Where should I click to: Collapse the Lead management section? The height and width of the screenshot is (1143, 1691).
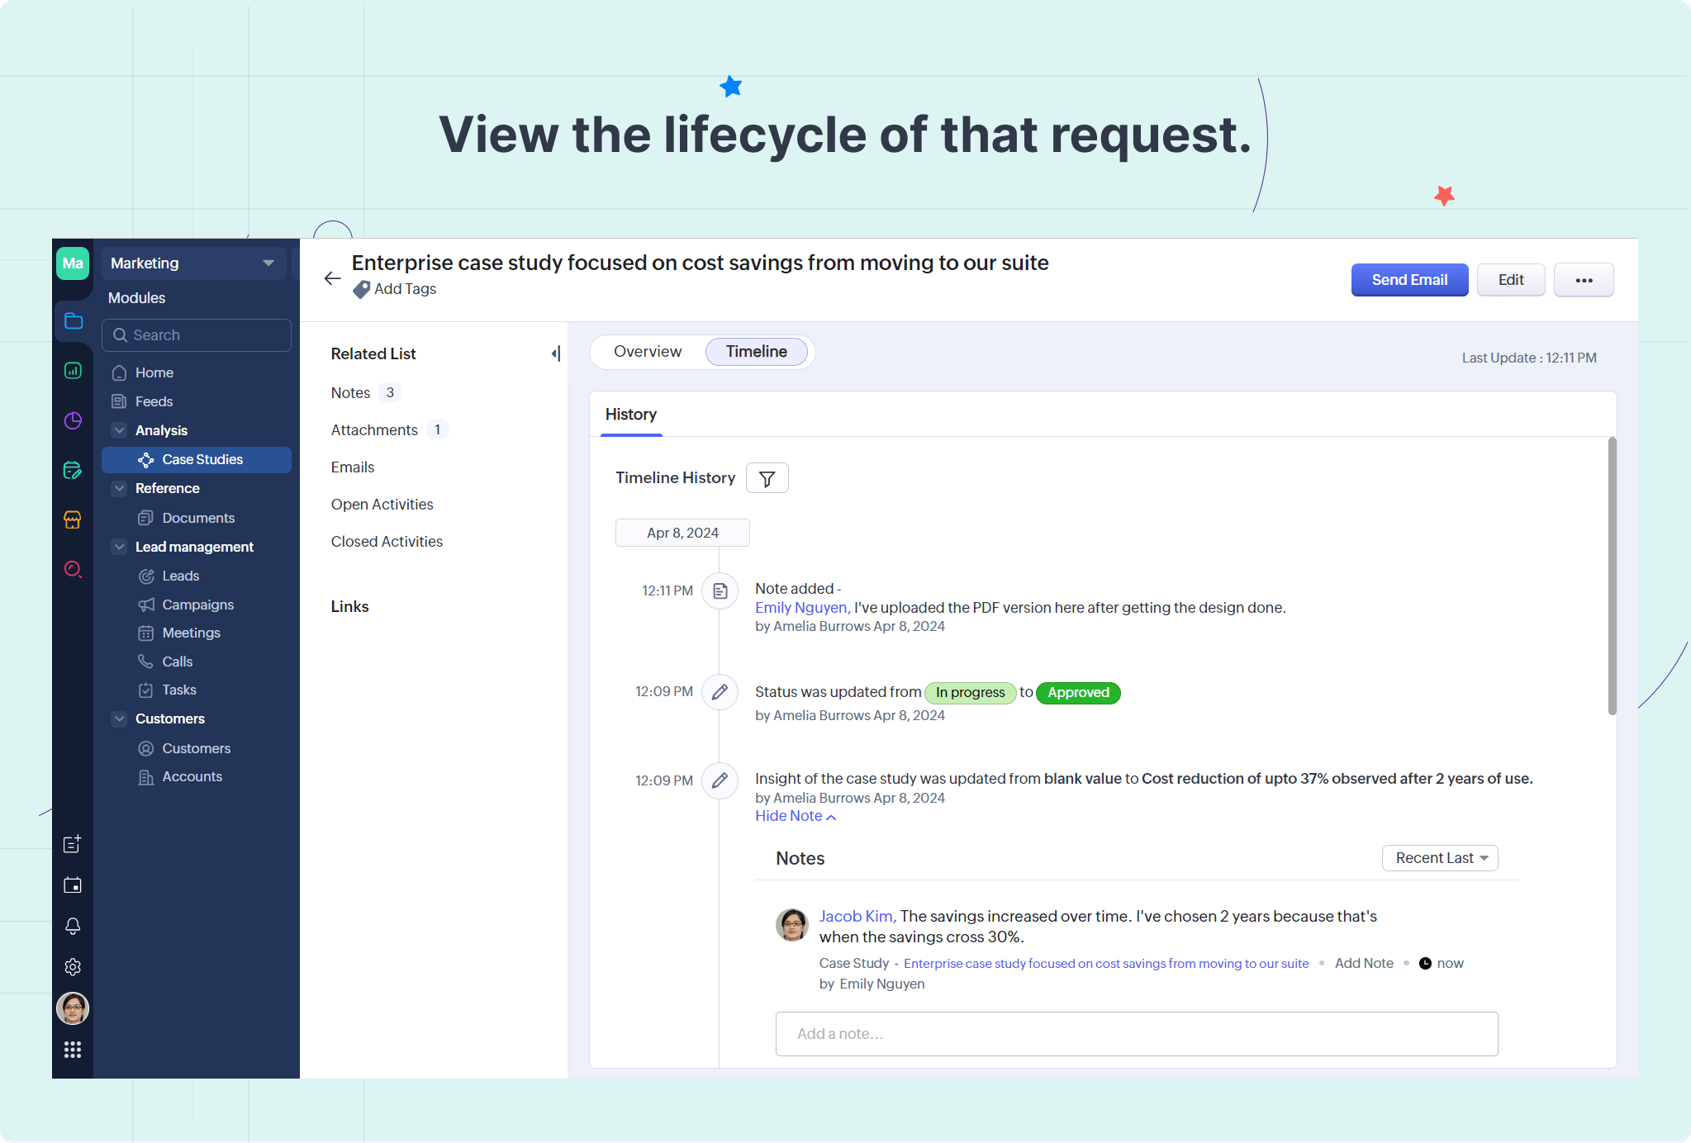[120, 547]
